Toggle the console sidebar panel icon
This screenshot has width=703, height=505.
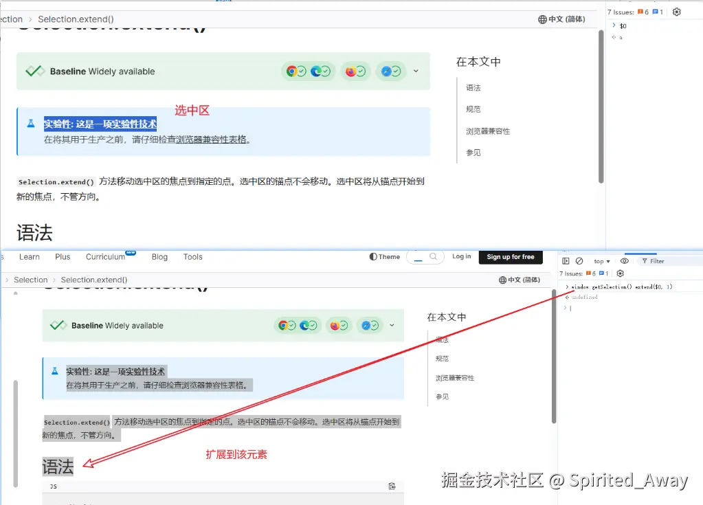point(566,261)
